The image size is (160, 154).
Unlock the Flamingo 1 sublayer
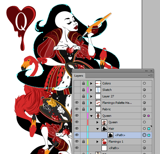coord(84,142)
